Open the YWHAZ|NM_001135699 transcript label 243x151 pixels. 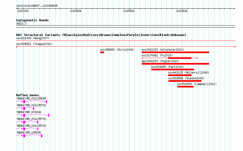(31, 98)
